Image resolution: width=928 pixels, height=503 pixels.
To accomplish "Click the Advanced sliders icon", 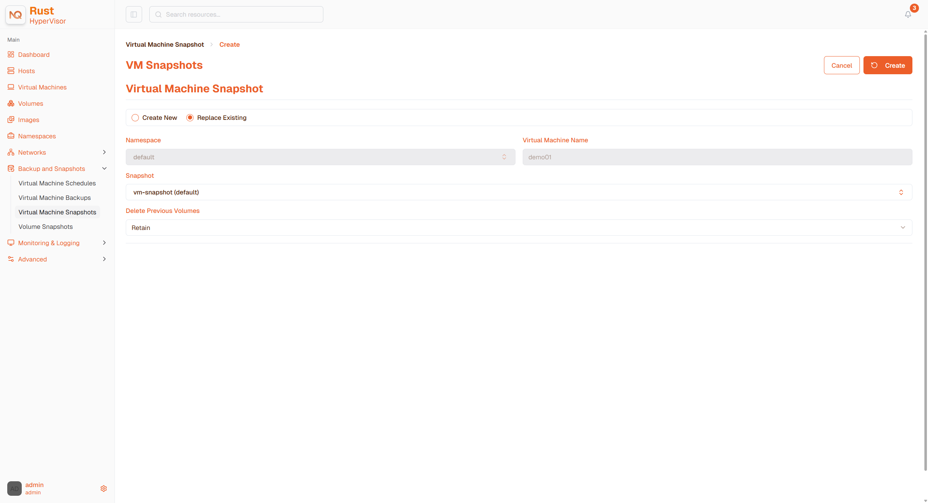I will [11, 259].
